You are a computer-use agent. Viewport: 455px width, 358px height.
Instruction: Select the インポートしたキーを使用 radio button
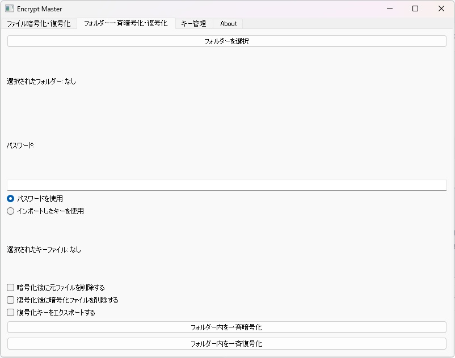coord(10,211)
